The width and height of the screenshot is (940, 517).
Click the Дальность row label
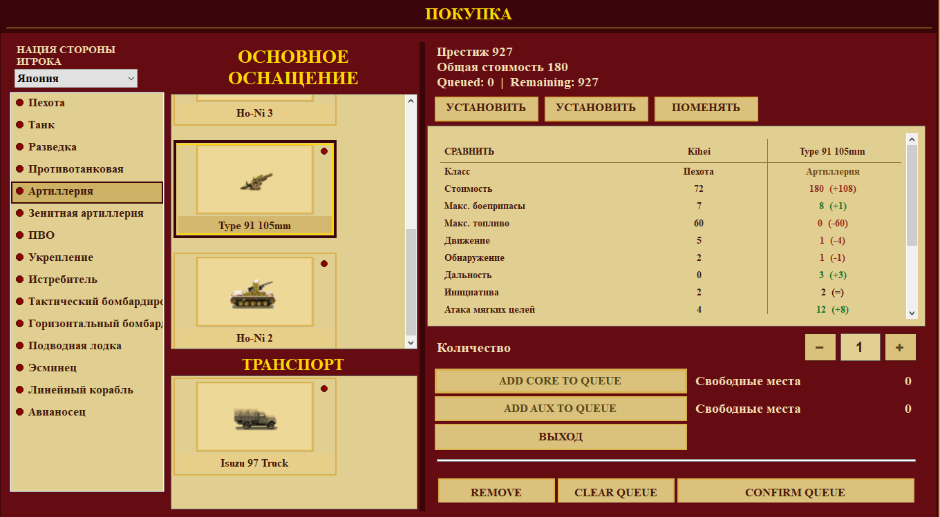[x=468, y=275]
